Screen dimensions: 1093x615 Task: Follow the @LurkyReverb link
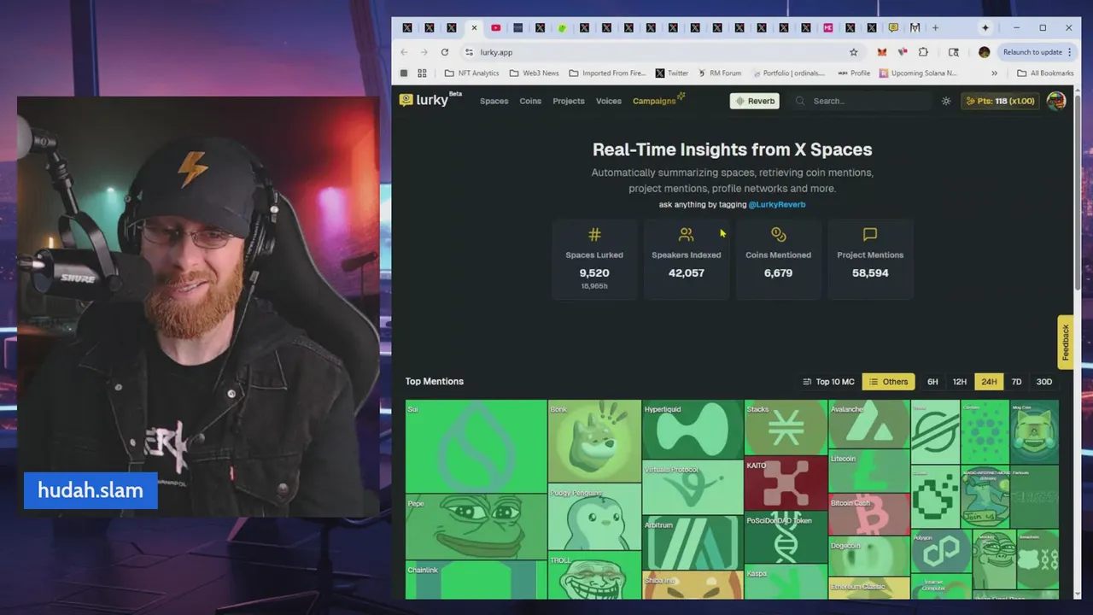click(x=777, y=204)
